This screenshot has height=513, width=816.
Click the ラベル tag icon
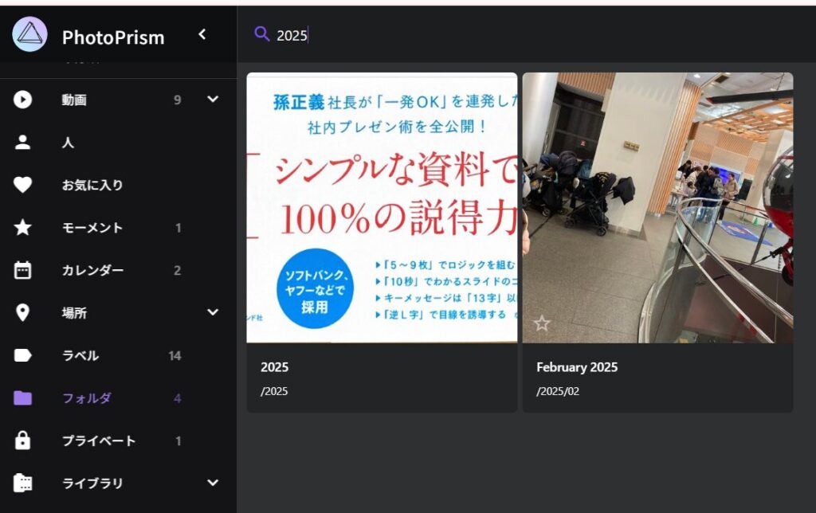pyautogui.click(x=22, y=355)
